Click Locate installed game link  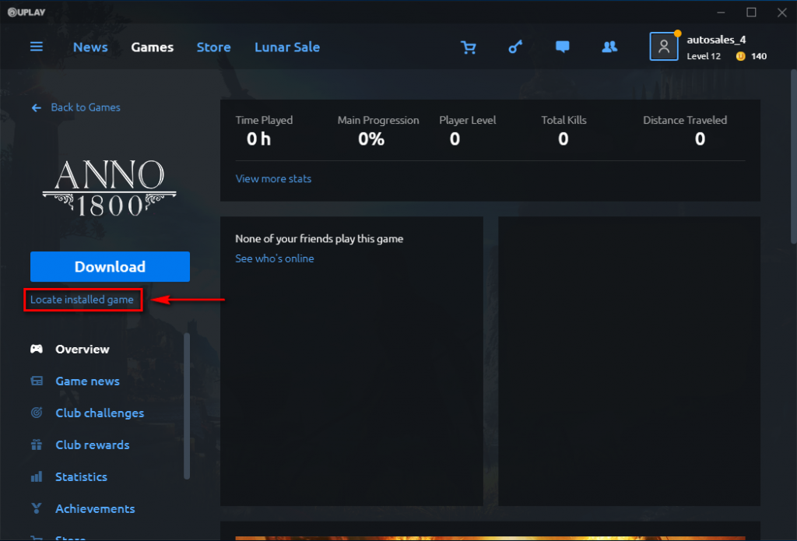pos(82,300)
